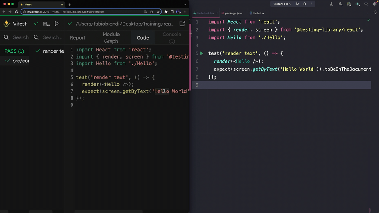Viewport: 379px width, 213px height.
Task: Close the Vitest browser tab
Action: pyautogui.click(x=62, y=5)
